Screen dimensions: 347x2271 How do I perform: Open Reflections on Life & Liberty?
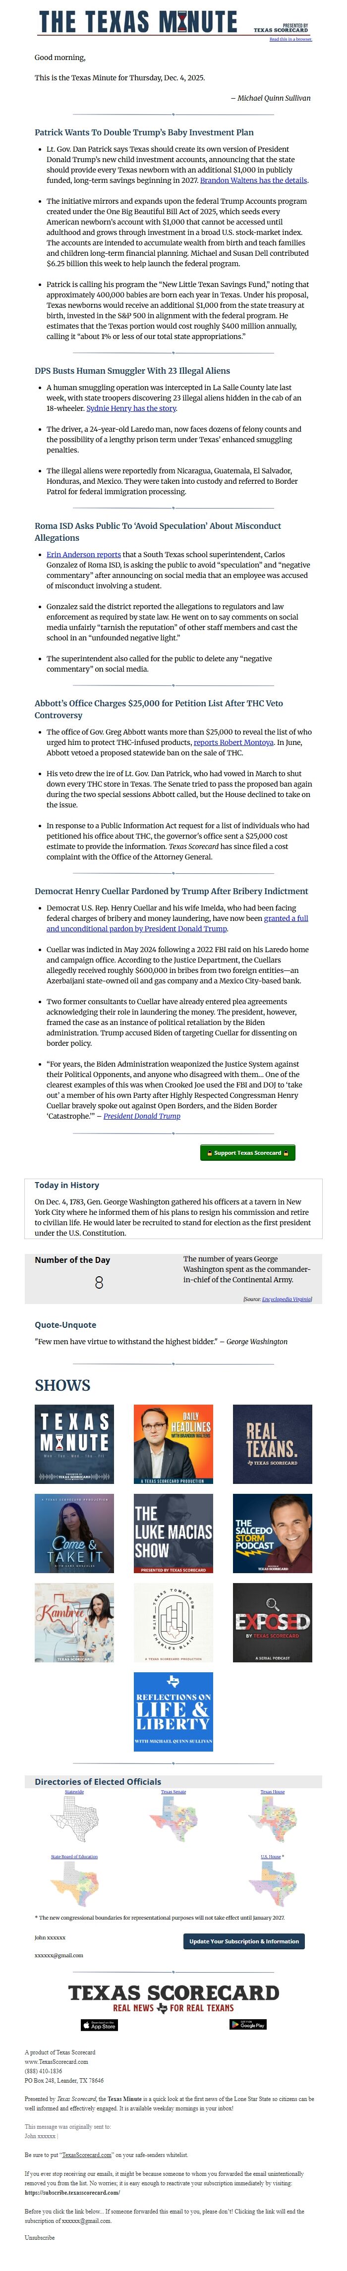(173, 1713)
